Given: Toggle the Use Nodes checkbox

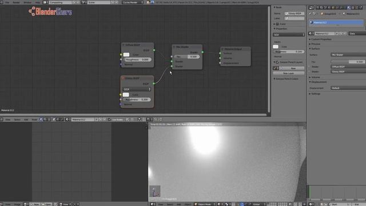Looking at the screenshot, I should [x=109, y=120].
